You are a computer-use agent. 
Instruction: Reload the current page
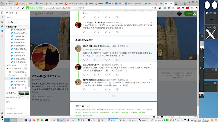(x=18, y=8)
